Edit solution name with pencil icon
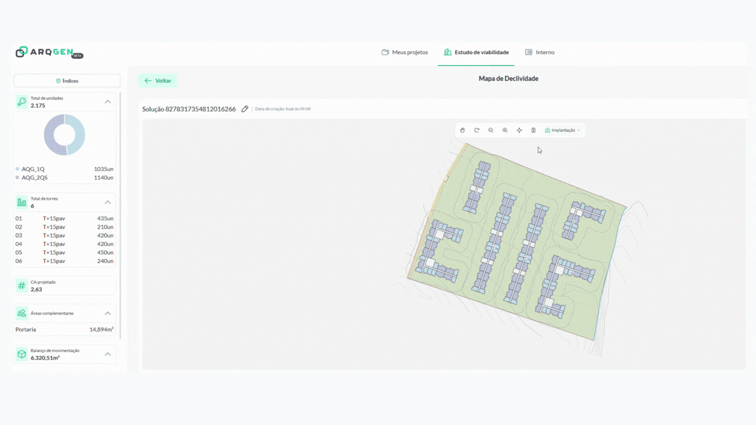 [x=245, y=109]
